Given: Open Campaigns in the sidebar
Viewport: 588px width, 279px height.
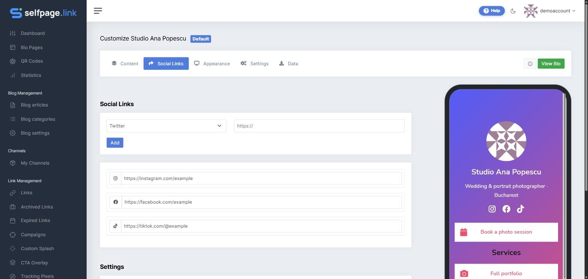Looking at the screenshot, I should (x=33, y=235).
